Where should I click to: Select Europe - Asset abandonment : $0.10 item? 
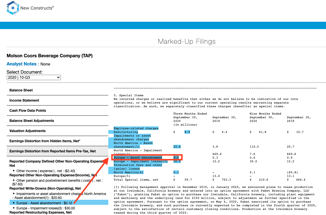point(59,203)
